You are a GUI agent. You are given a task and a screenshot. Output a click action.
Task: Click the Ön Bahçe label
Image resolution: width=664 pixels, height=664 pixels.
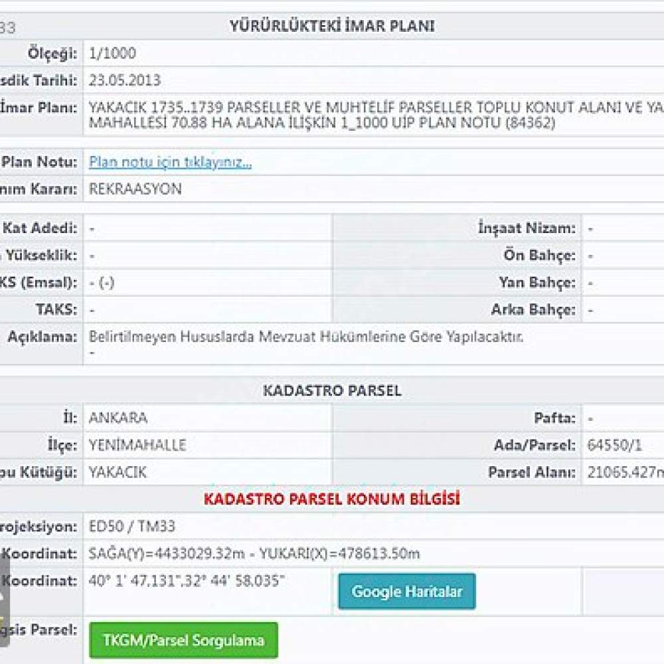(x=539, y=255)
